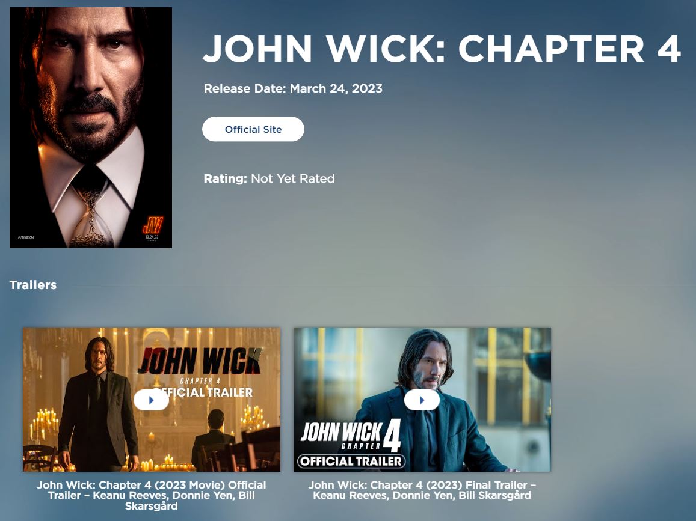This screenshot has width=696, height=521.
Task: Click the Rating: Not Yet Rated label
Action: pyautogui.click(x=269, y=178)
